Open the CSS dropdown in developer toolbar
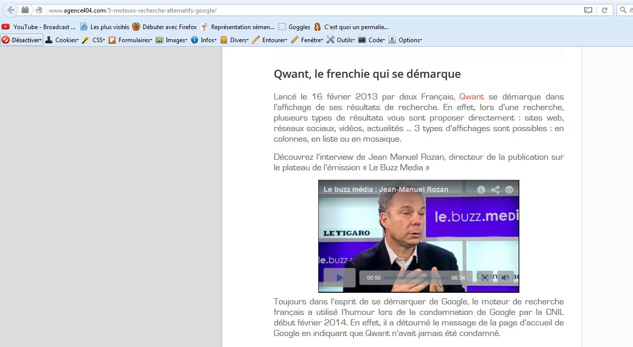The width and height of the screenshot is (633, 347). coord(94,40)
